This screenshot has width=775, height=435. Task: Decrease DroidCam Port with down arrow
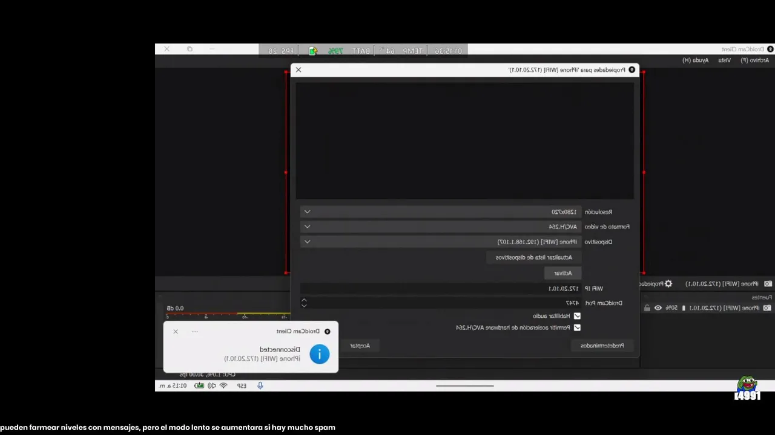click(x=304, y=306)
